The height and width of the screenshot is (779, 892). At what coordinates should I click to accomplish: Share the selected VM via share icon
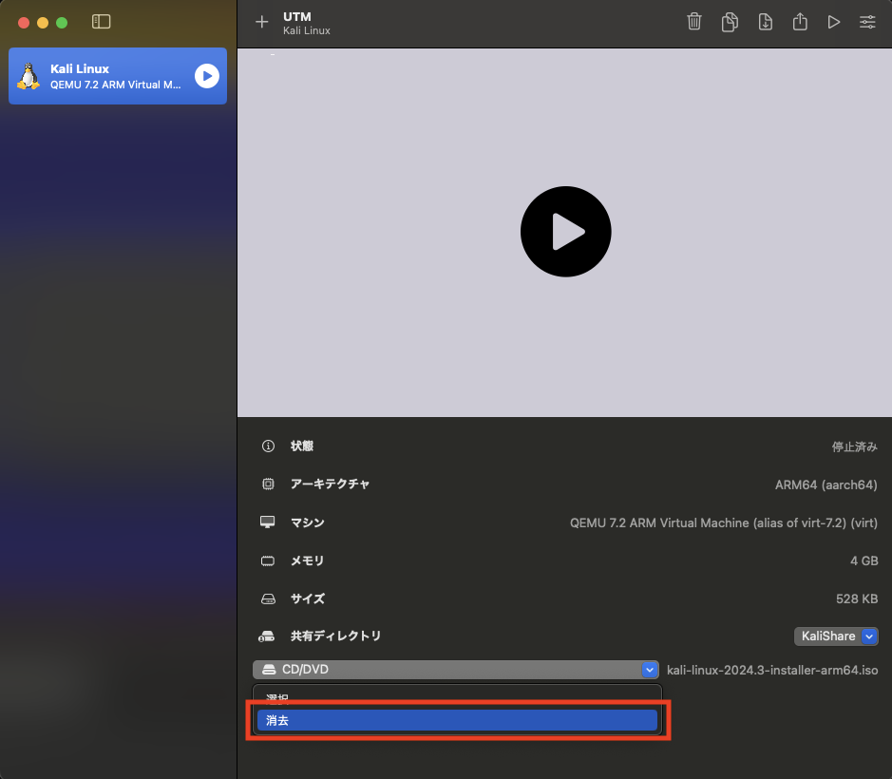coord(800,22)
